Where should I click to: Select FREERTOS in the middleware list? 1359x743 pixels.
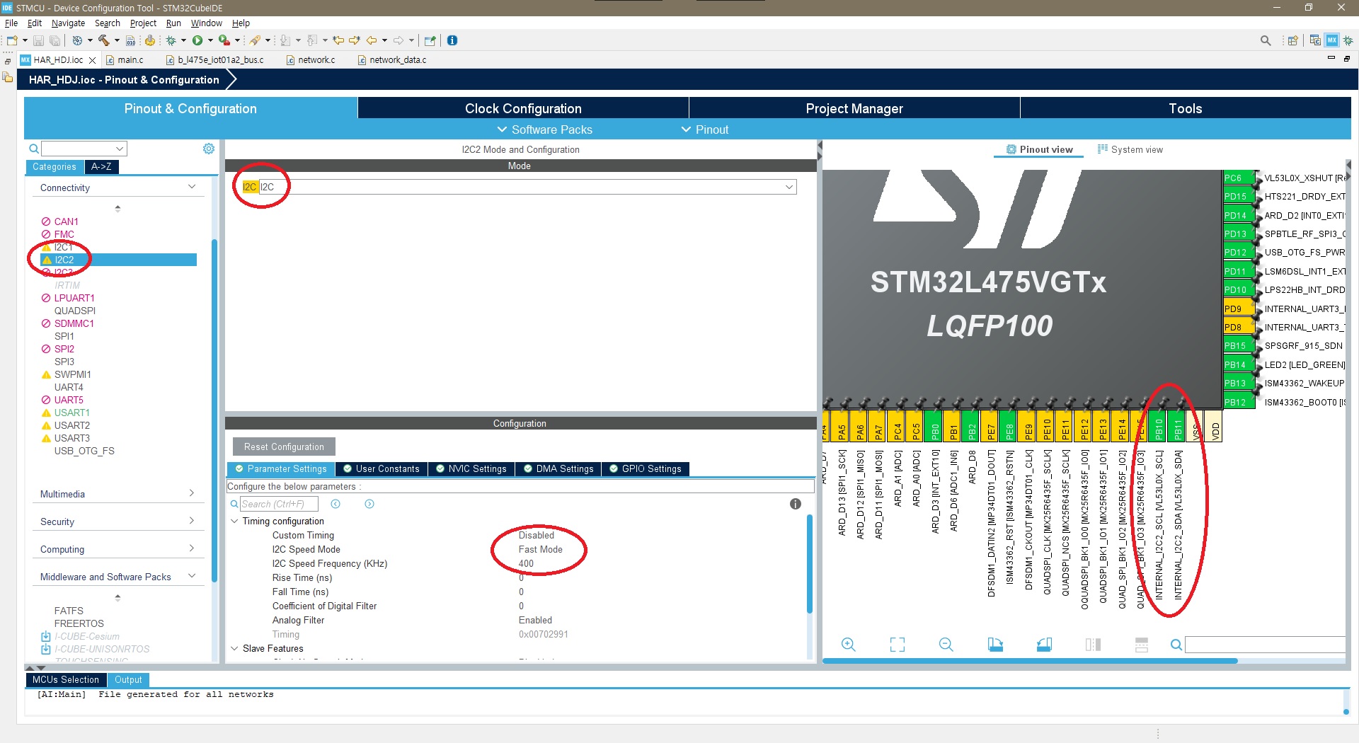click(79, 623)
